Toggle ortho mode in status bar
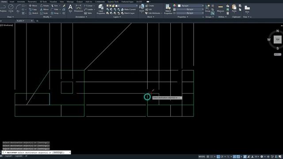This screenshot has width=283, height=159. 218,157
